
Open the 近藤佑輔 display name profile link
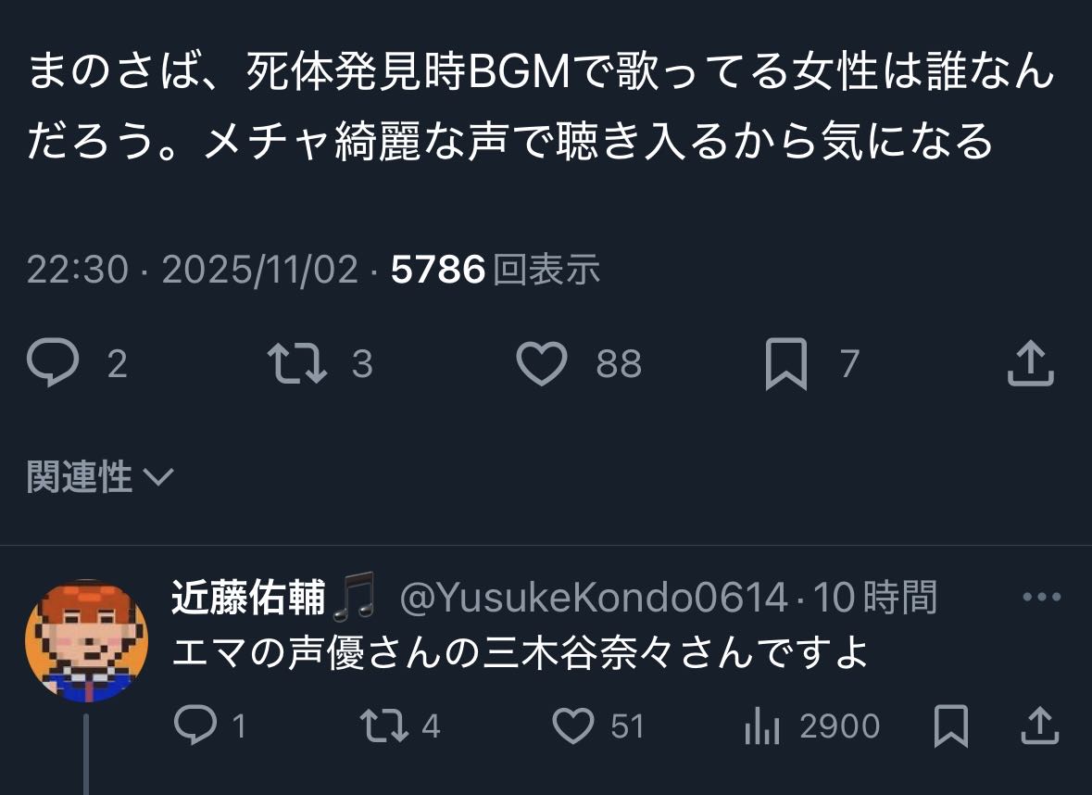point(248,597)
